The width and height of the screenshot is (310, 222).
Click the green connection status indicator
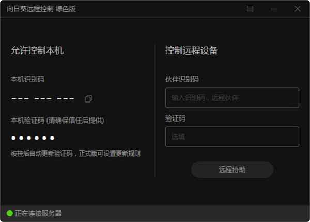10,213
